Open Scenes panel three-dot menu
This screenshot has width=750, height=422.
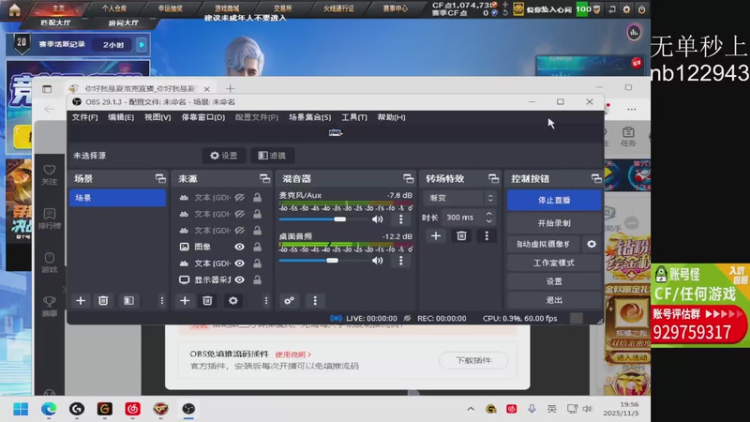click(161, 300)
